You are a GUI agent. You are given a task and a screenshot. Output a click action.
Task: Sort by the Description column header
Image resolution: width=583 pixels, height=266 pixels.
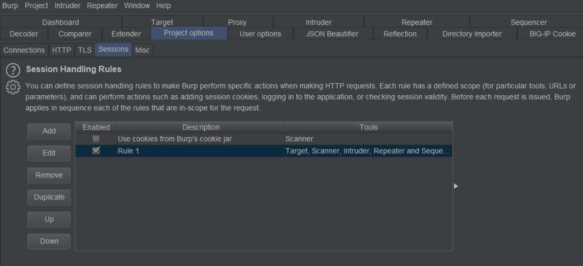coord(201,127)
